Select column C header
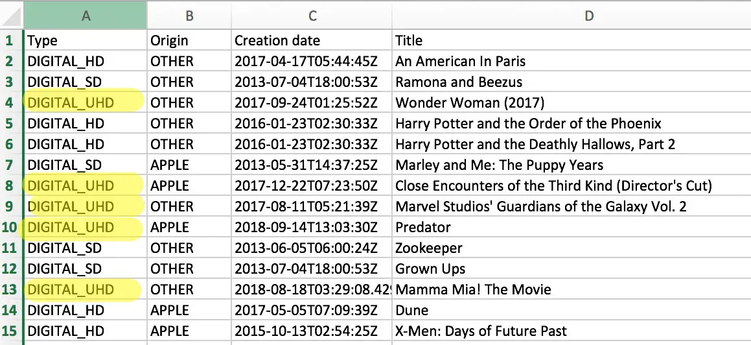 pos(312,16)
